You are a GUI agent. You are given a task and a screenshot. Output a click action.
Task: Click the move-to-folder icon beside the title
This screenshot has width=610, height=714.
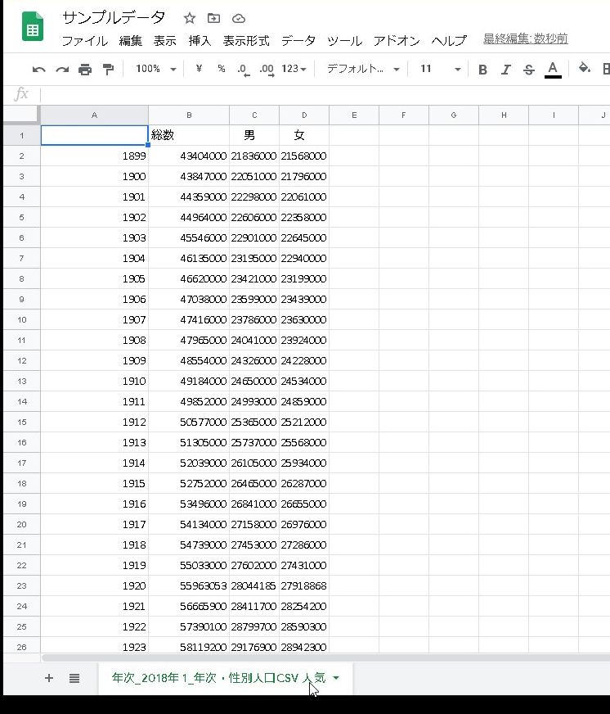[x=213, y=18]
